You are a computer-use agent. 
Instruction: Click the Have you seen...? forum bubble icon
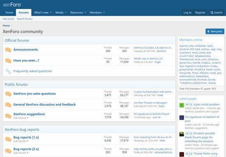[8, 61]
